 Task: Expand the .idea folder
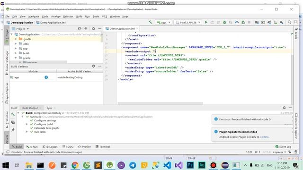16,44
